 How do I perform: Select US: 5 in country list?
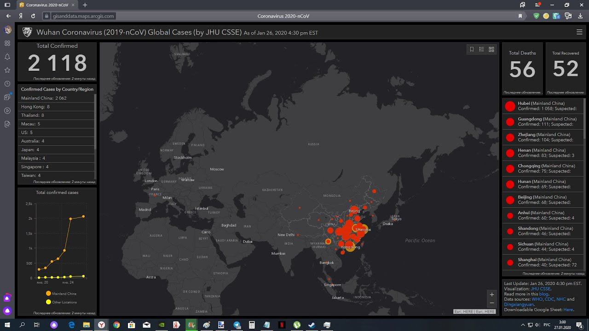click(x=56, y=132)
